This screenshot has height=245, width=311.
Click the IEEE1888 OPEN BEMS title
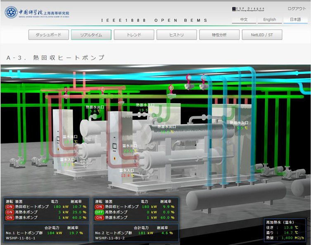154,20
